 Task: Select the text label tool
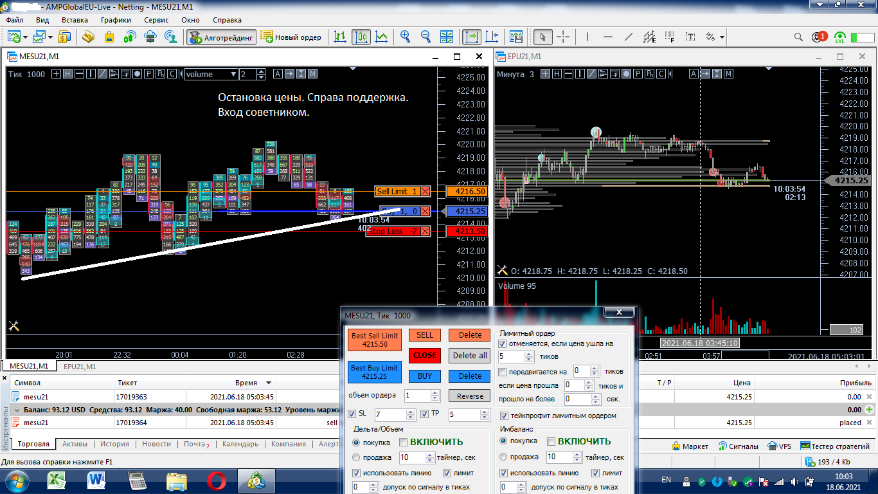point(690,37)
